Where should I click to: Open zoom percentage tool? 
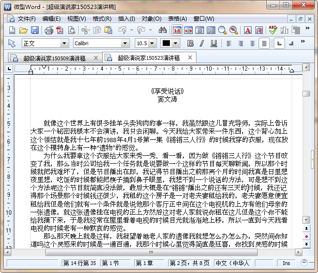click(x=234, y=31)
